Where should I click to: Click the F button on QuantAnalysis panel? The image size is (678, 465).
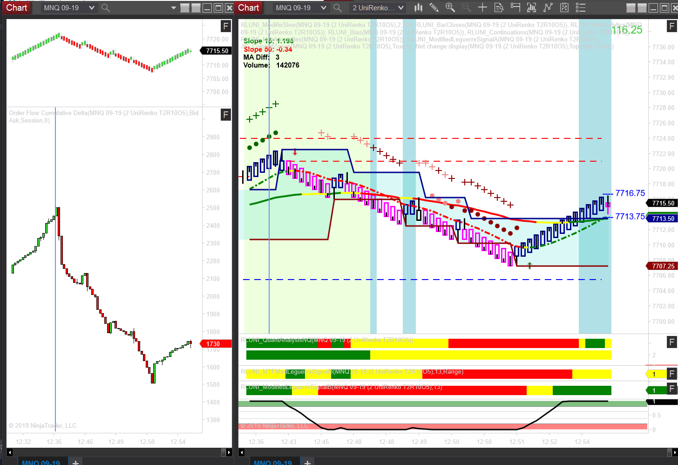[671, 342]
